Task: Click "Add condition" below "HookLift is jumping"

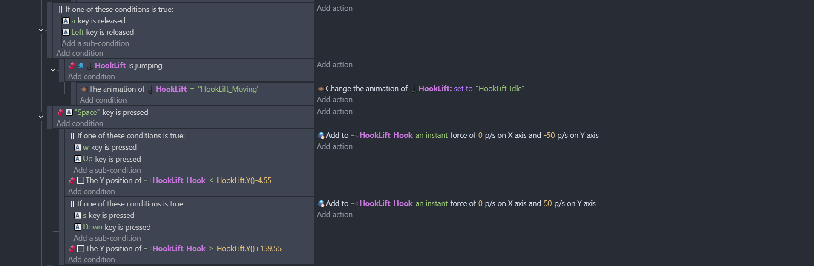Action: click(92, 77)
